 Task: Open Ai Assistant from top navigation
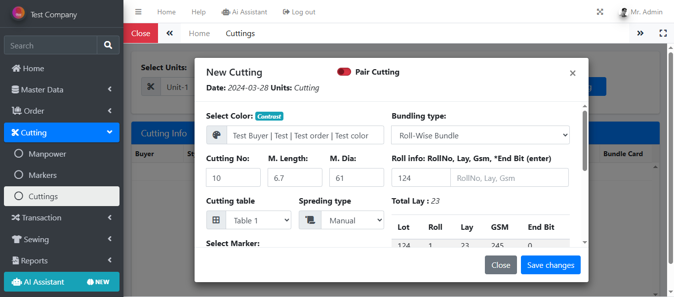244,12
